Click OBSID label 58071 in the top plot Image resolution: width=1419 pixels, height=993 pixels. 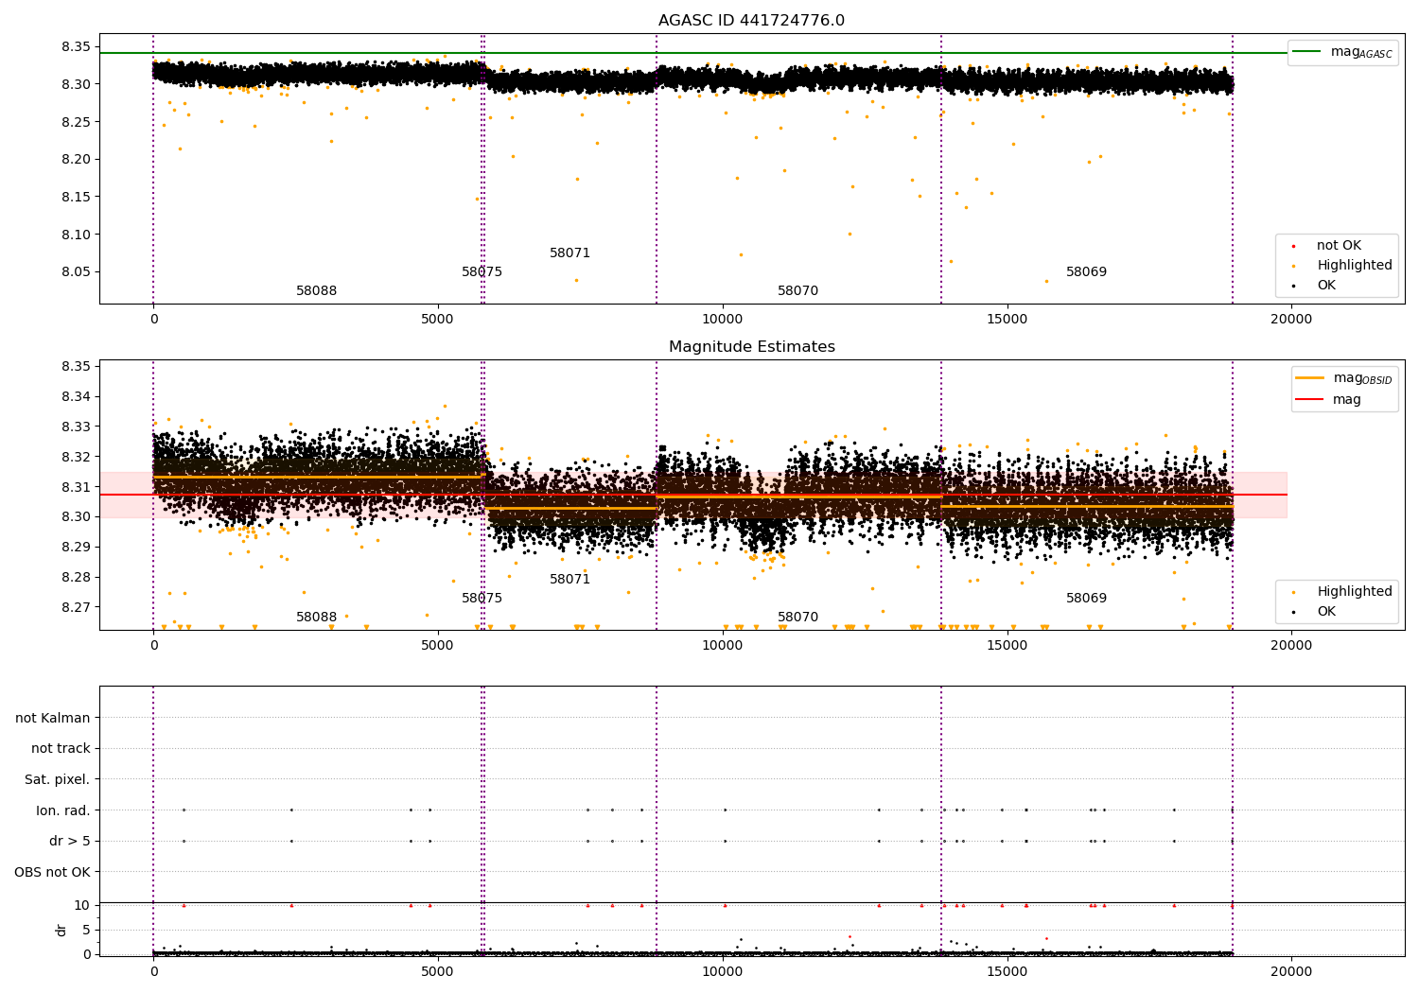pos(569,253)
